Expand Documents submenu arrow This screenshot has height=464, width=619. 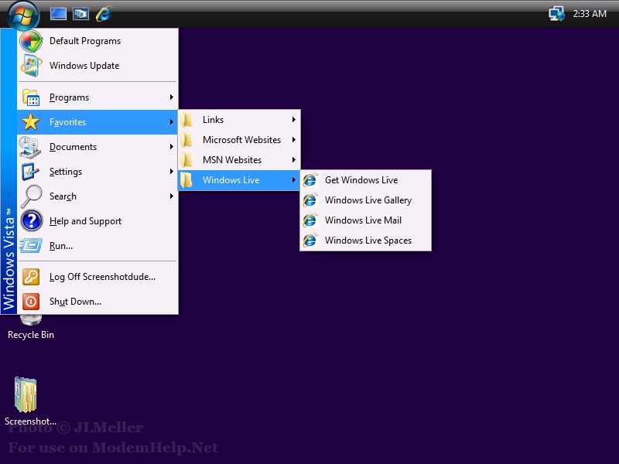[171, 147]
